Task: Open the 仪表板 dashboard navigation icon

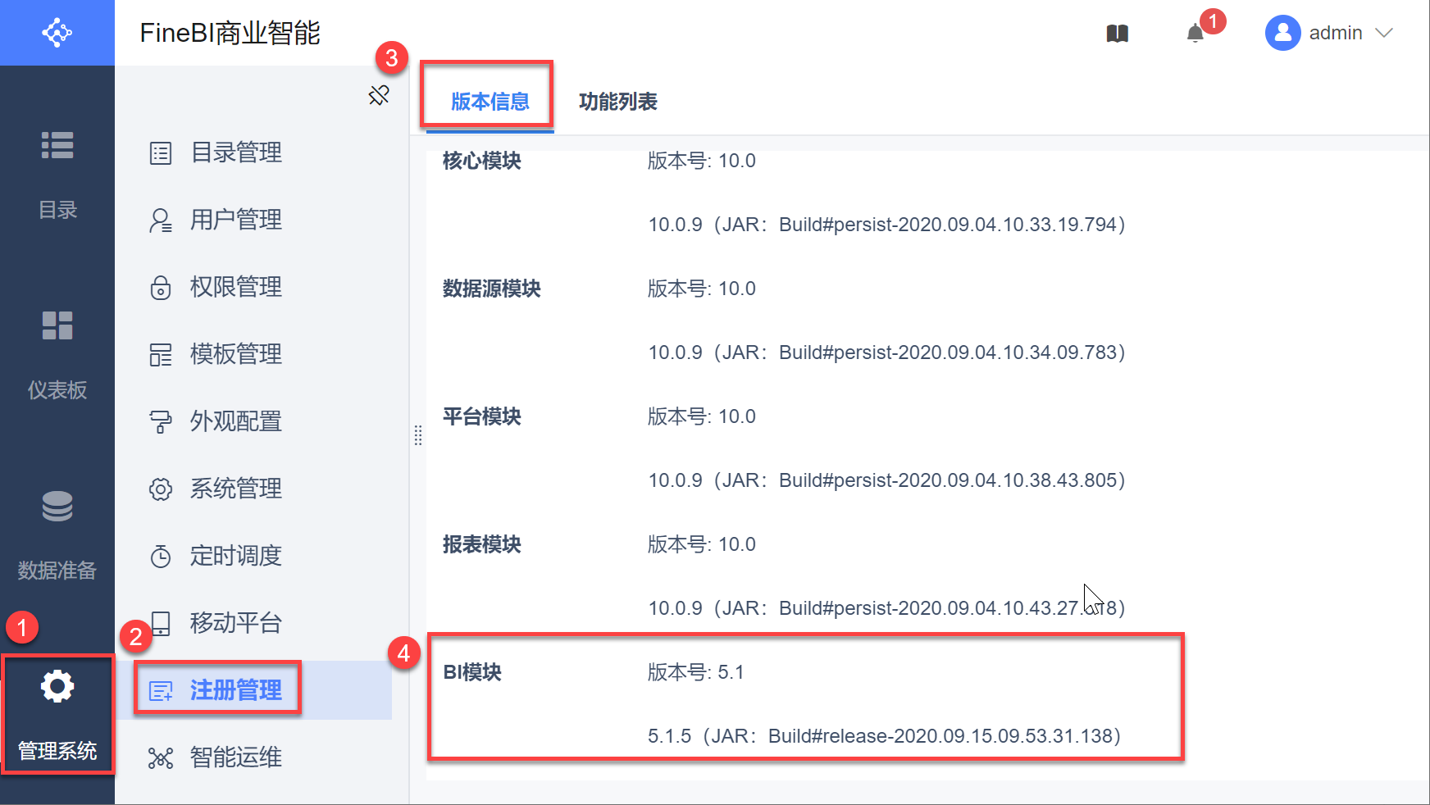Action: (x=57, y=325)
